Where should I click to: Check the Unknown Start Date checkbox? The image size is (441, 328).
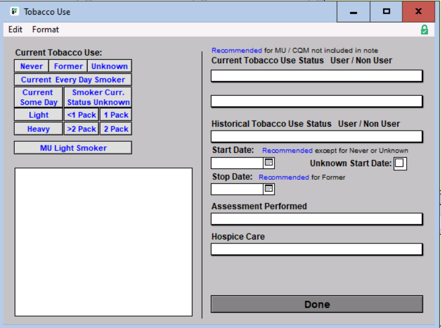click(399, 163)
